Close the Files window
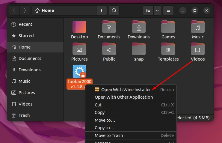The image size is (222, 143). tap(207, 10)
